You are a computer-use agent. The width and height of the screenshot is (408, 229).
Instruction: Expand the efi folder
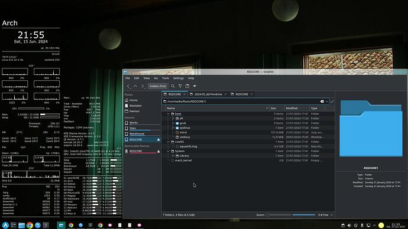click(x=173, y=119)
